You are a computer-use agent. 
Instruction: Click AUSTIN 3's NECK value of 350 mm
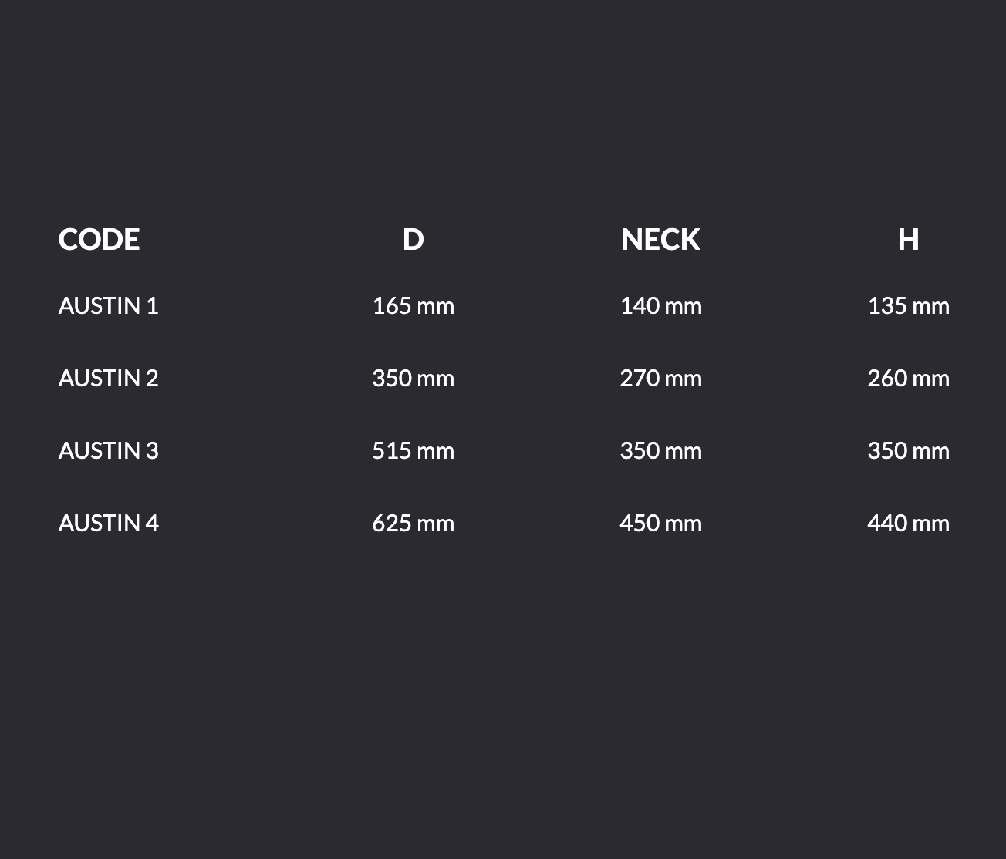coord(660,451)
